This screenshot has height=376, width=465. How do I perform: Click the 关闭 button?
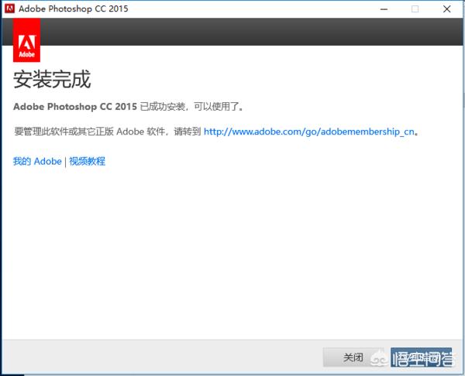[x=353, y=357]
